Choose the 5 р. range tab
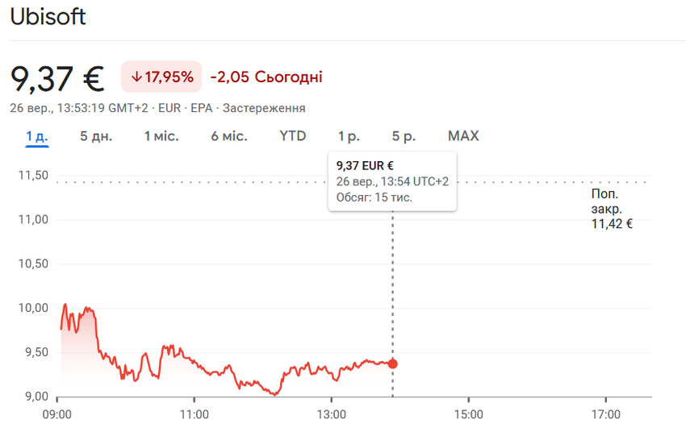This screenshot has height=432, width=686. (404, 136)
